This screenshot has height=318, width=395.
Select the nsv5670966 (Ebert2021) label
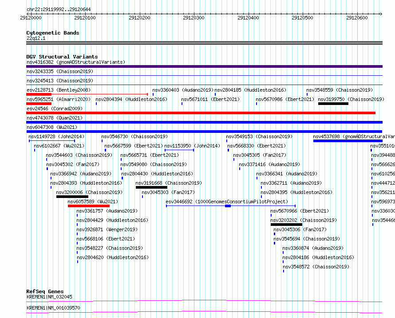tap(300, 211)
